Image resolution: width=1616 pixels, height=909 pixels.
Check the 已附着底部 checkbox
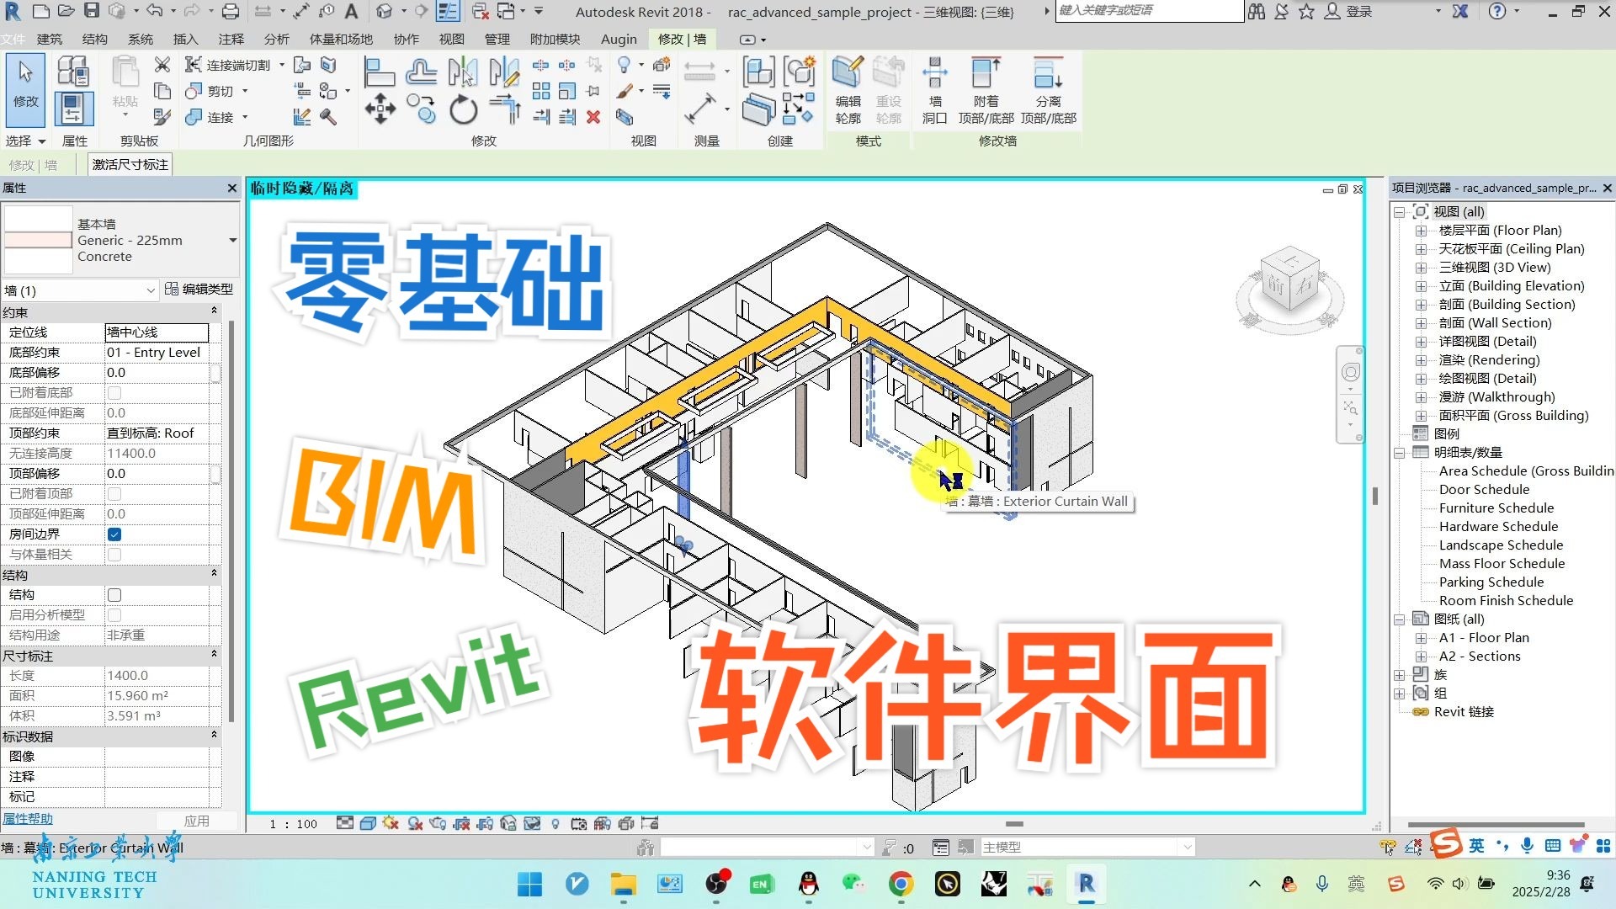coord(114,392)
